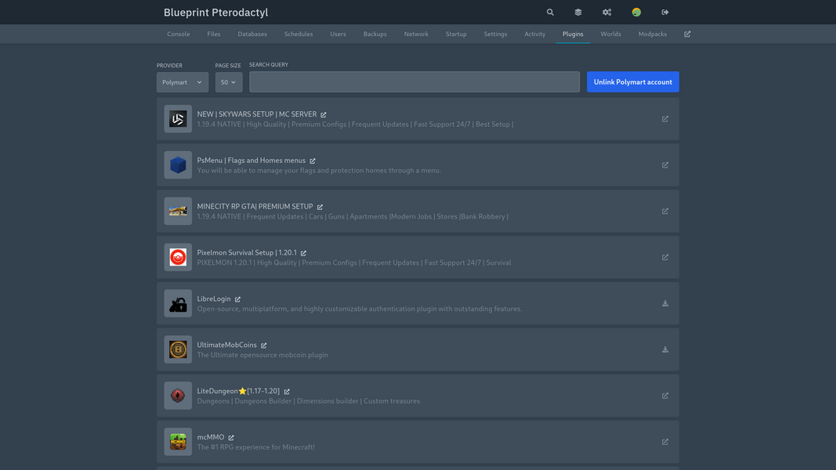The image size is (836, 470).
Task: Download the UltimateMobCoins plugin
Action: coord(665,350)
